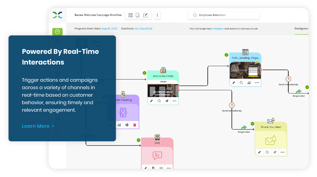Send the Welcome Email with the paper plane icon

coord(167,101)
